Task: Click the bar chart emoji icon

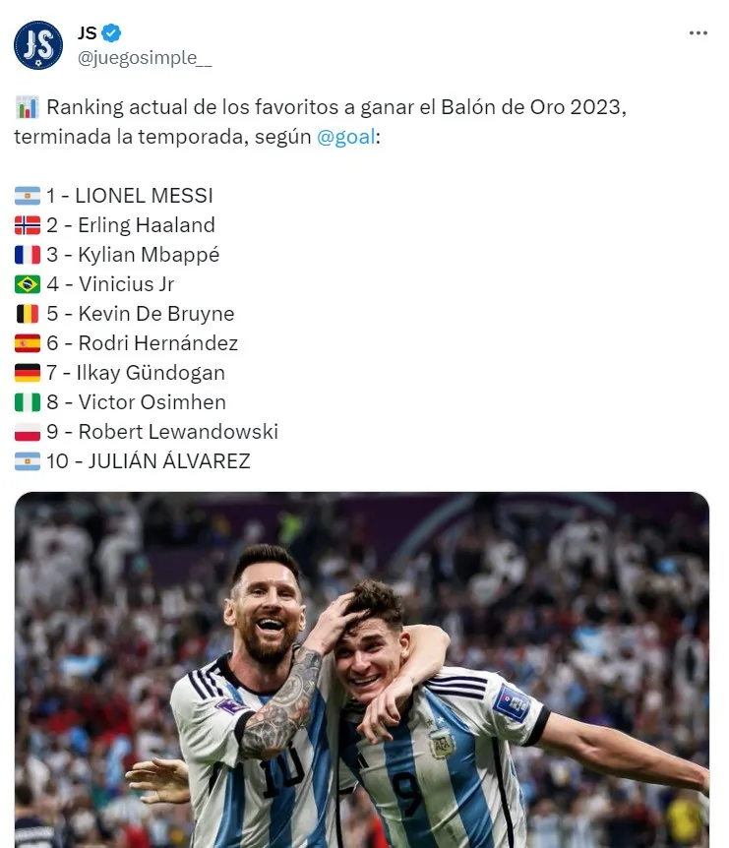Action: [x=28, y=107]
